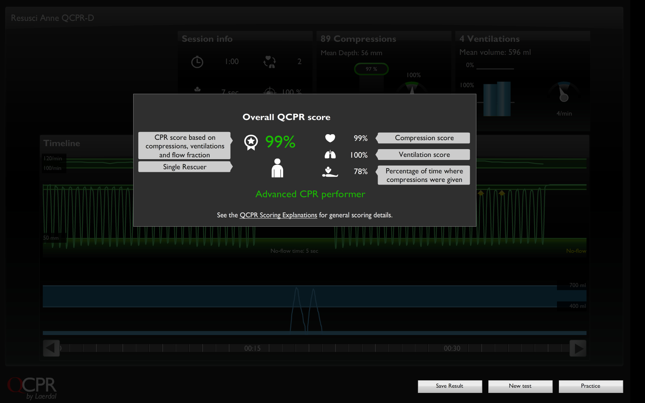Click the 00:15 mark on timeline ruler
The width and height of the screenshot is (645, 403).
pyautogui.click(x=252, y=348)
